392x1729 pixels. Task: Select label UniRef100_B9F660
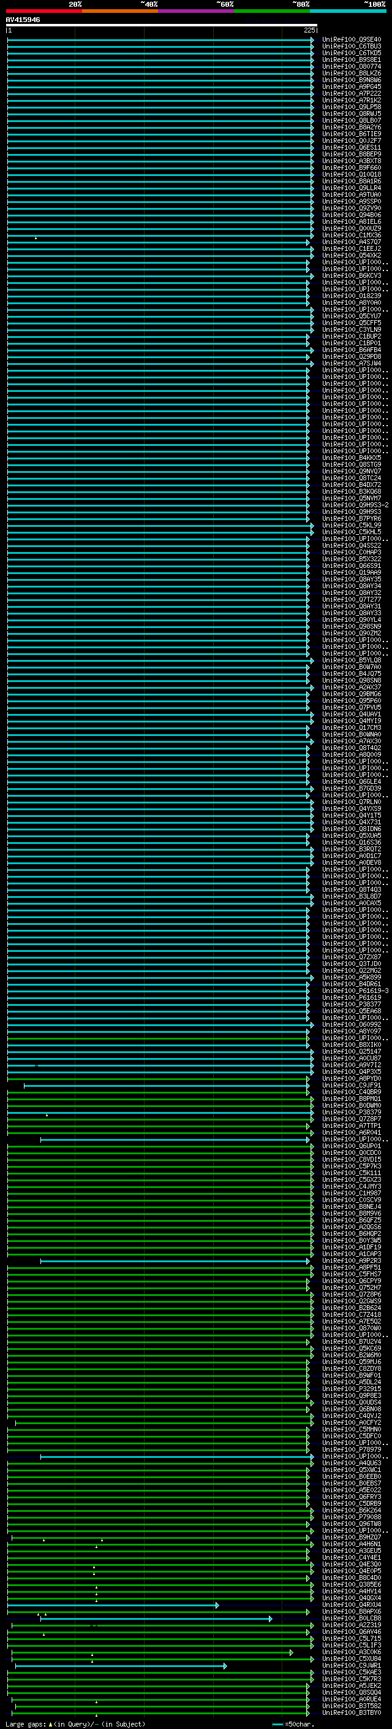click(x=352, y=168)
